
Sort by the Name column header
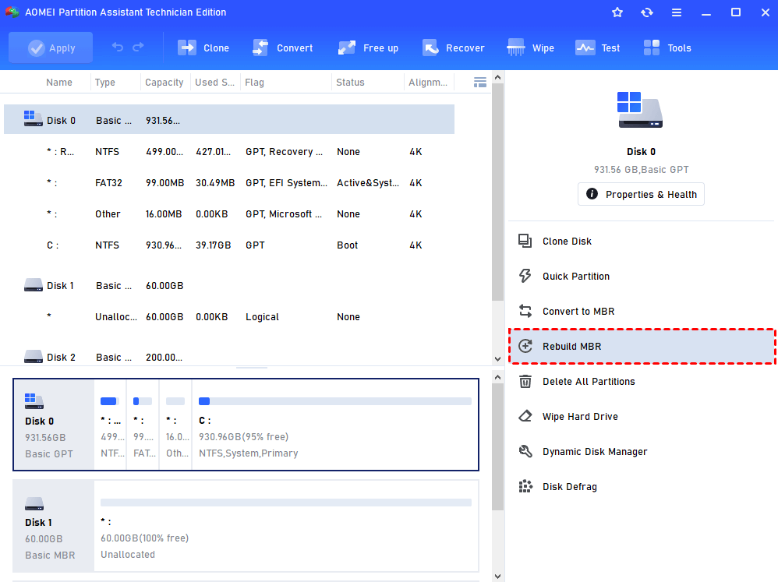(59, 83)
